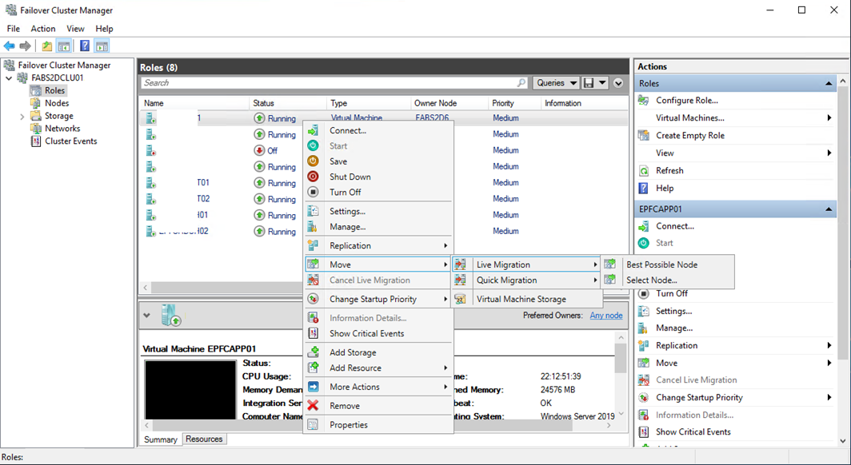
Task: Choose Live Migration in the Move submenu
Action: 526,264
